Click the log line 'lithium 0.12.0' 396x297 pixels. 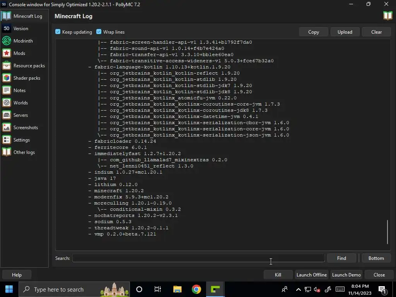click(116, 184)
